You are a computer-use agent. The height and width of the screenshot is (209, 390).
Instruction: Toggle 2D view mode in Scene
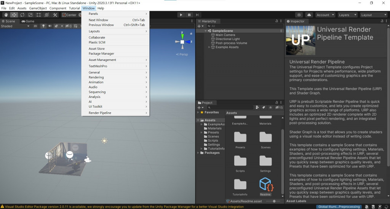point(35,26)
